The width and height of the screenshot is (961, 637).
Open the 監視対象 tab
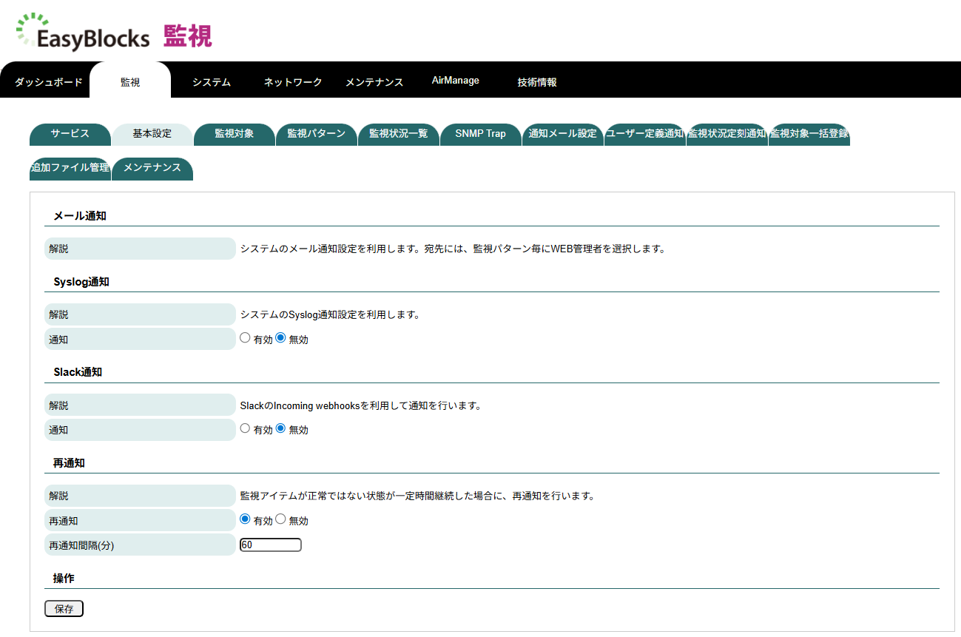234,135
